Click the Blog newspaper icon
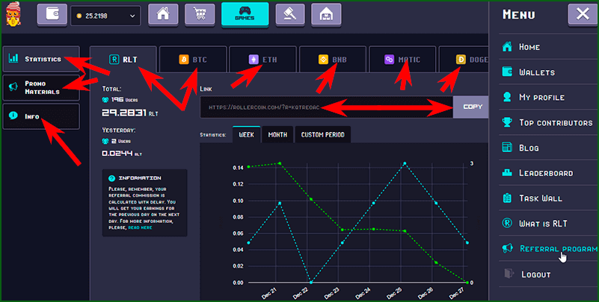Screen dimensions: 599x302 tap(507, 147)
